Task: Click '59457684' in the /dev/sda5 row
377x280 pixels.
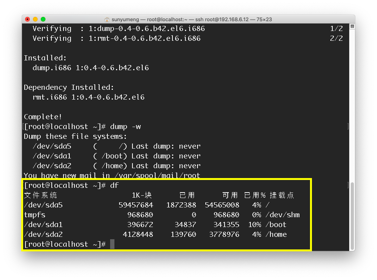Action: point(136,205)
